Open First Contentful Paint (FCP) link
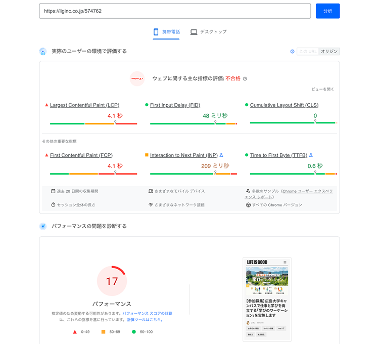The image size is (379, 344). 81,155
